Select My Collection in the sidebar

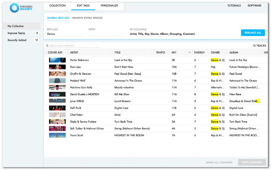[22, 26]
